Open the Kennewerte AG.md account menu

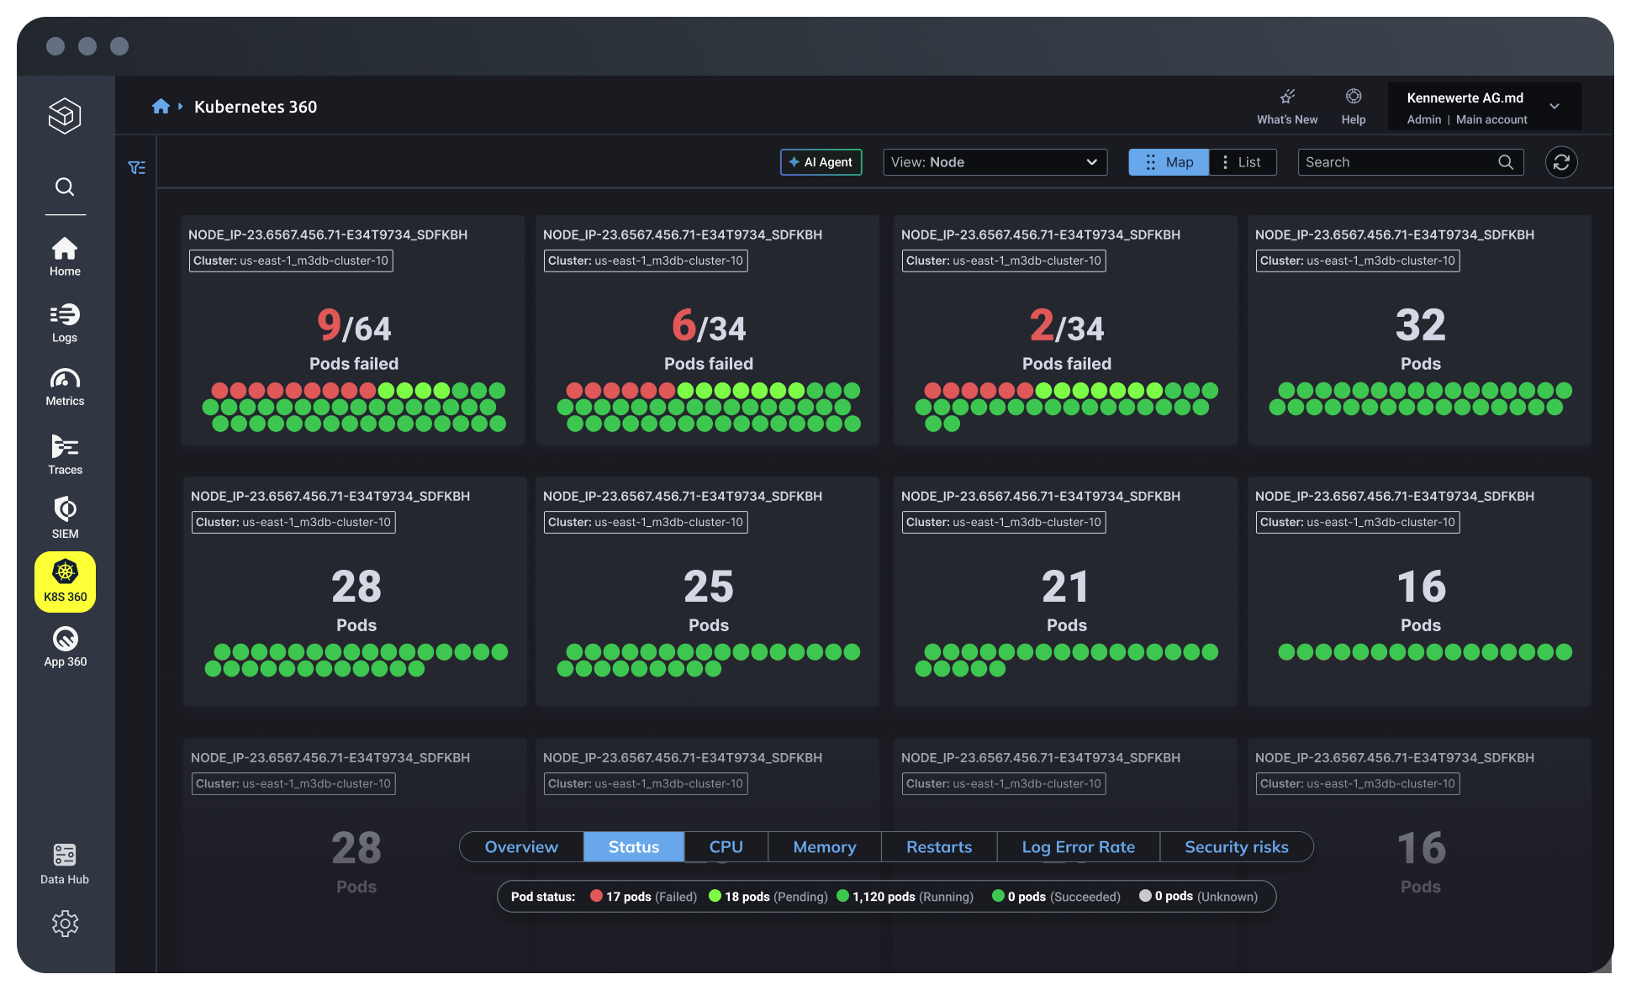[x=1484, y=106]
